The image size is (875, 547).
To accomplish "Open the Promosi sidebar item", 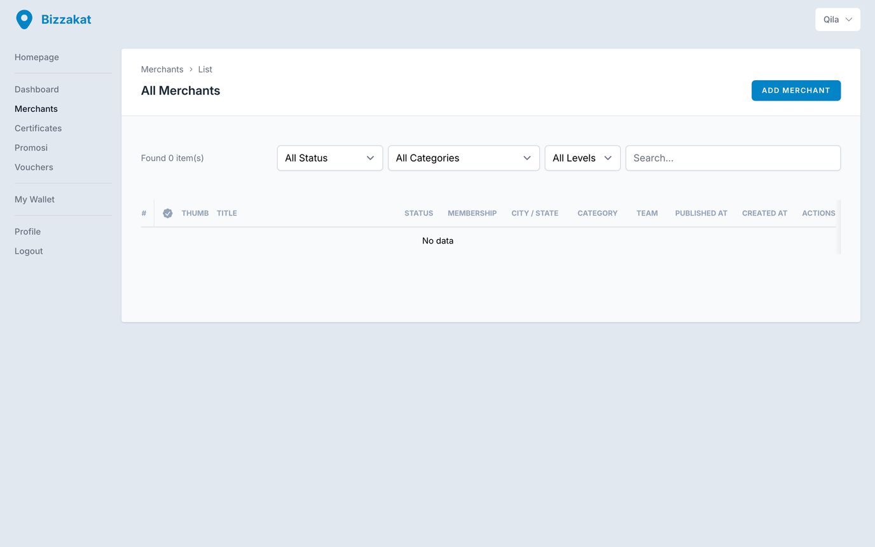I will [x=31, y=148].
